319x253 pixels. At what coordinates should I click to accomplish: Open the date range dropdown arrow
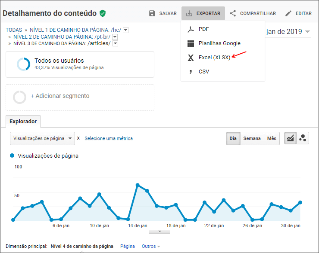pyautogui.click(x=308, y=32)
